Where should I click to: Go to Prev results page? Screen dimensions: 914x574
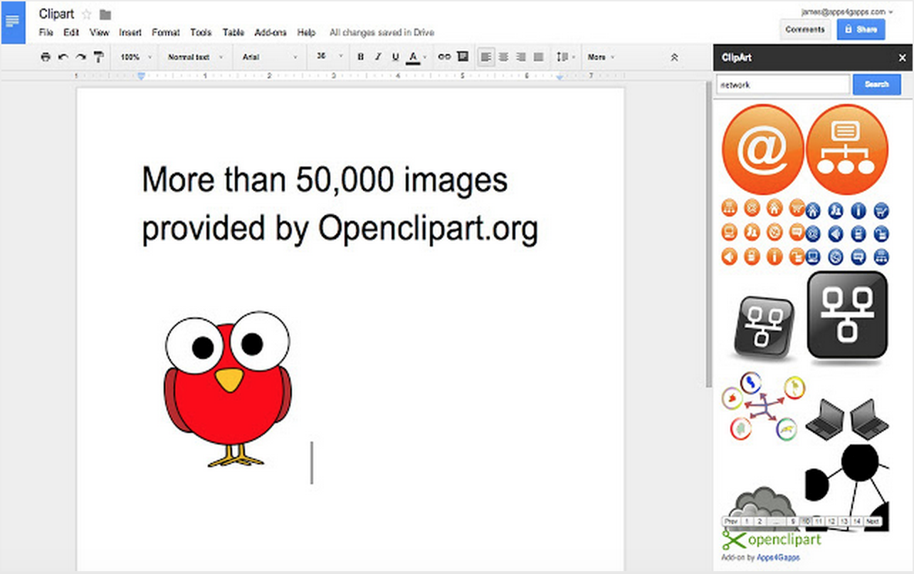click(x=731, y=521)
